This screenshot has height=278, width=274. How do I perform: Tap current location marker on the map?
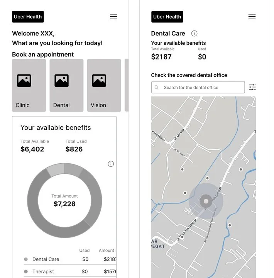point(206,201)
